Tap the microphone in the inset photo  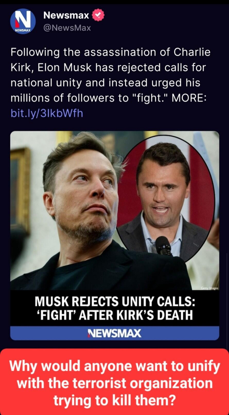163,245
